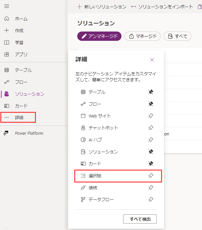Screen dimensions: 202x230
Task: Open チャットボット from the flyout
Action: pos(103,128)
